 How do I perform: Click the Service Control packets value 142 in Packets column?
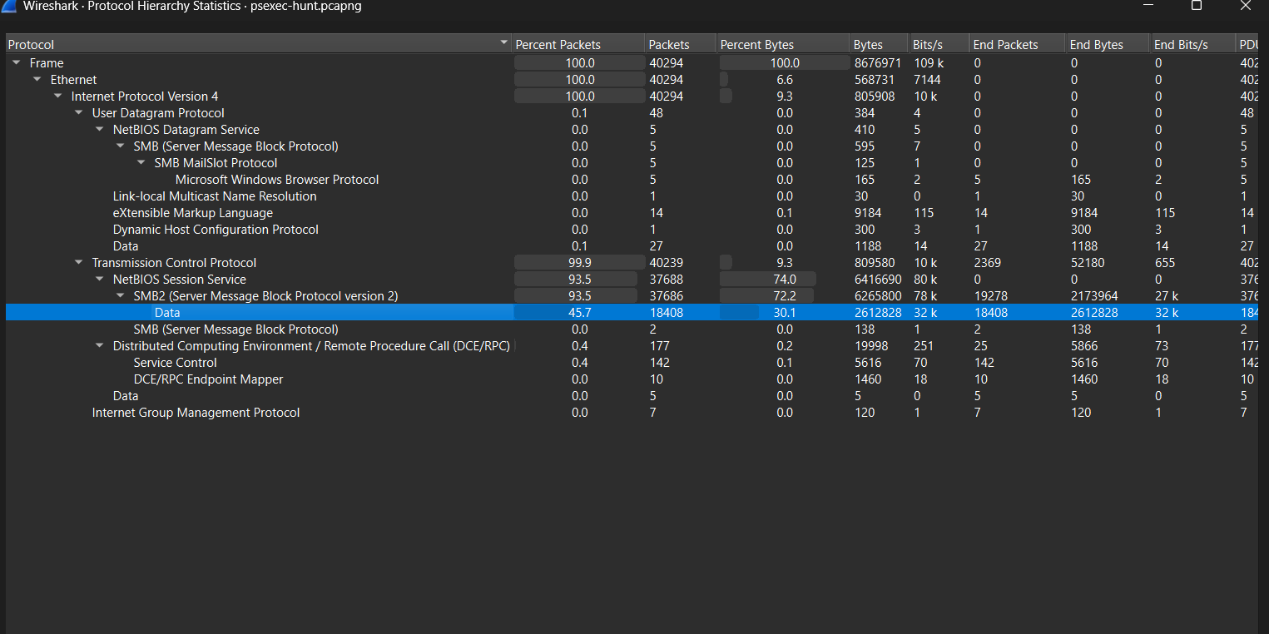click(x=659, y=363)
